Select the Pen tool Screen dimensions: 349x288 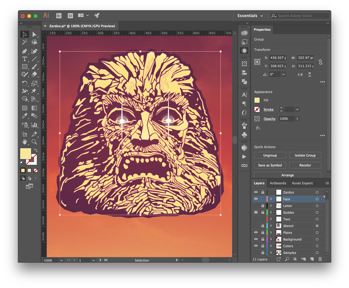coord(25,51)
